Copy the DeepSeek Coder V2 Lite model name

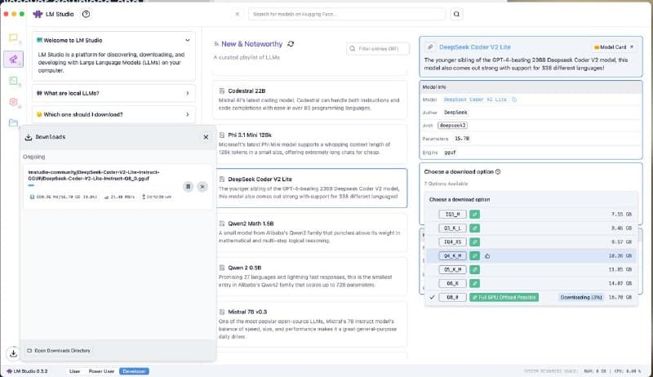tap(514, 100)
